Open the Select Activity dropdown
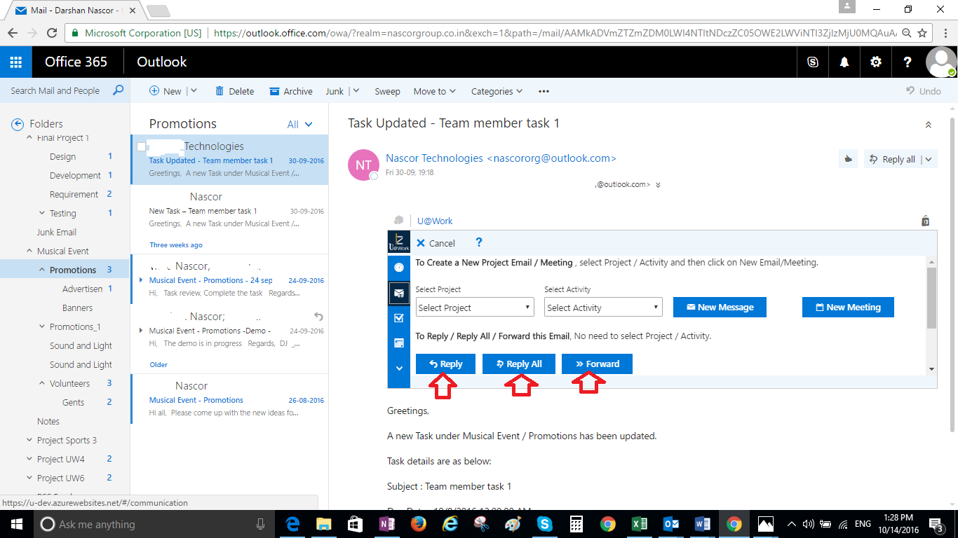Viewport: 958px width, 538px height. pos(603,308)
